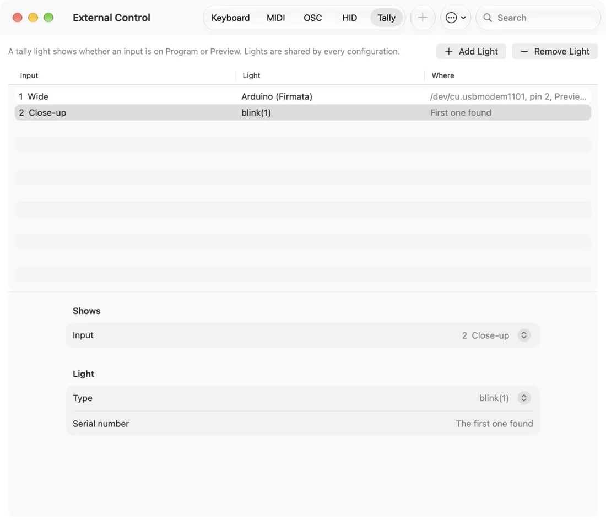Click the plus icon in the toolbar
Viewport: 606px width, 525px height.
[x=423, y=18]
